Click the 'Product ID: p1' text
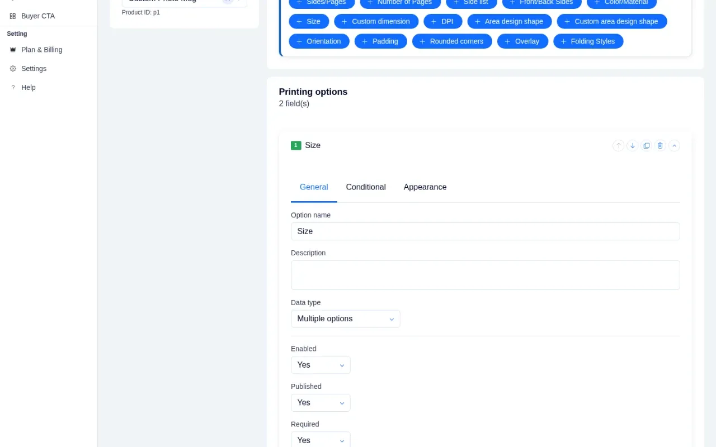The image size is (716, 447). pyautogui.click(x=141, y=12)
